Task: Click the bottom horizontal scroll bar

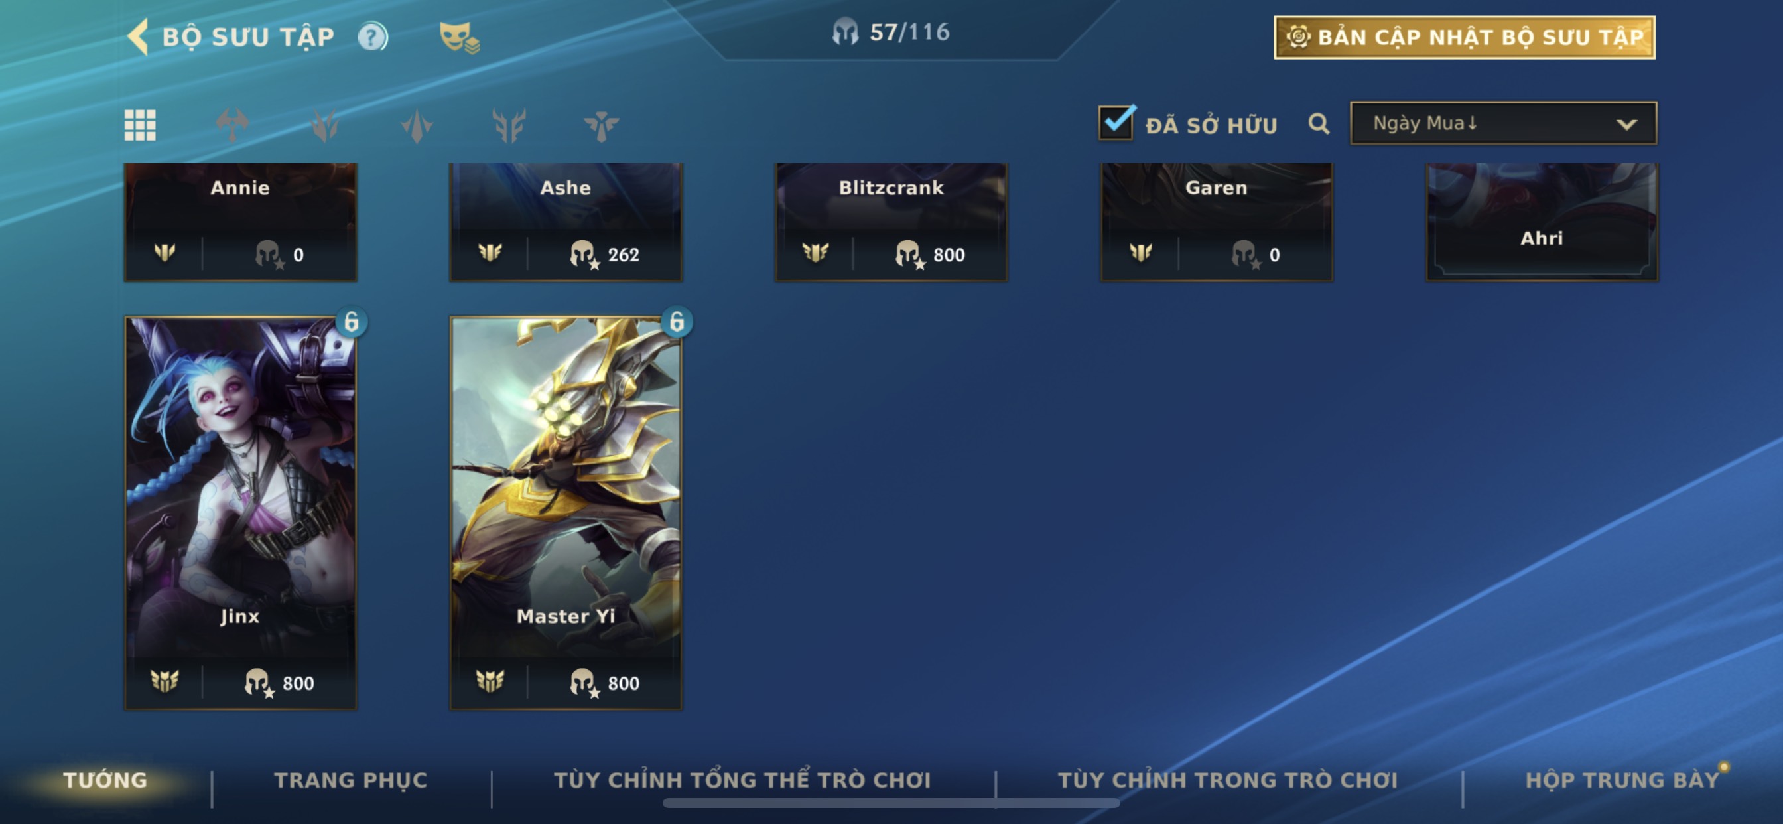Action: pos(891,803)
